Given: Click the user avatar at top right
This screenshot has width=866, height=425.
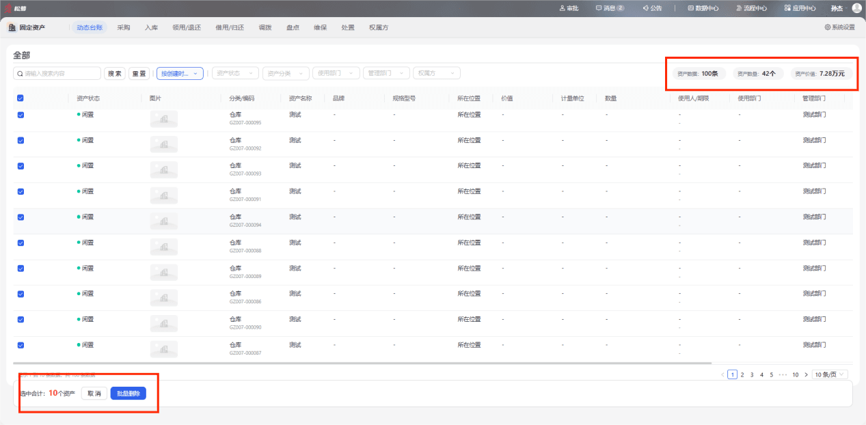Looking at the screenshot, I should coord(856,8).
